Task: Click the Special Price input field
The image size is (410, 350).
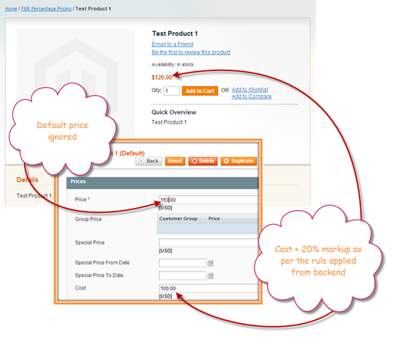Action: point(209,243)
